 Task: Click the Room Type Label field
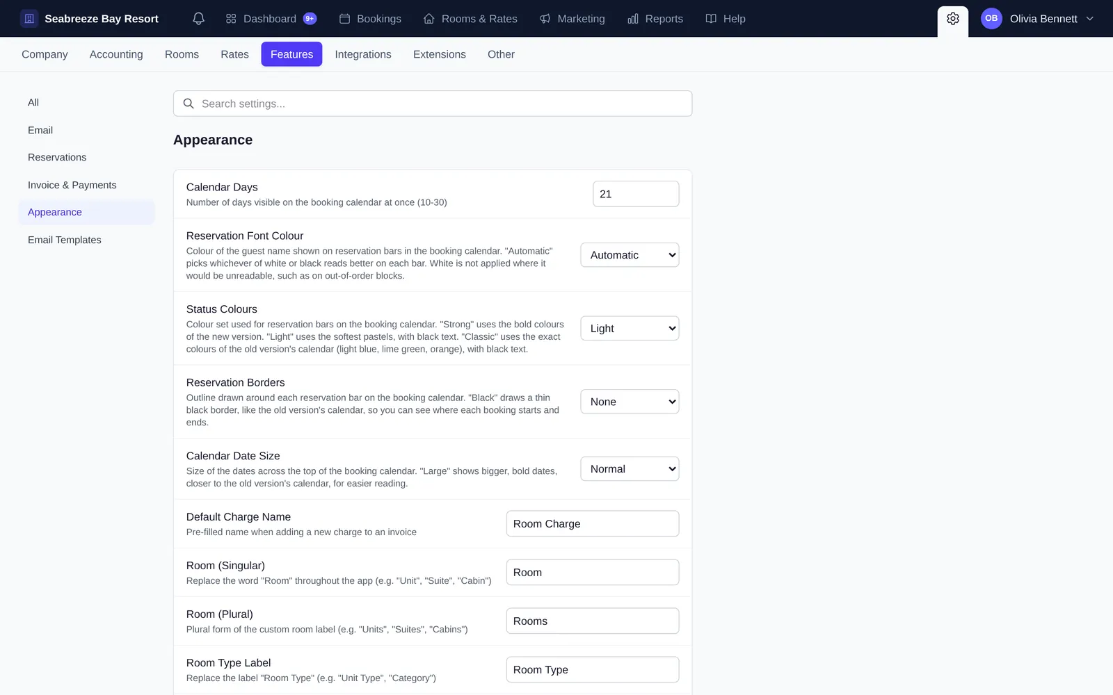coord(593,670)
